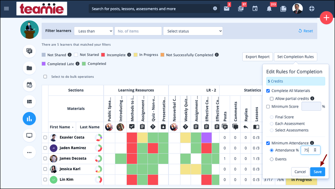Check the Allow partial credits option

(272, 99)
